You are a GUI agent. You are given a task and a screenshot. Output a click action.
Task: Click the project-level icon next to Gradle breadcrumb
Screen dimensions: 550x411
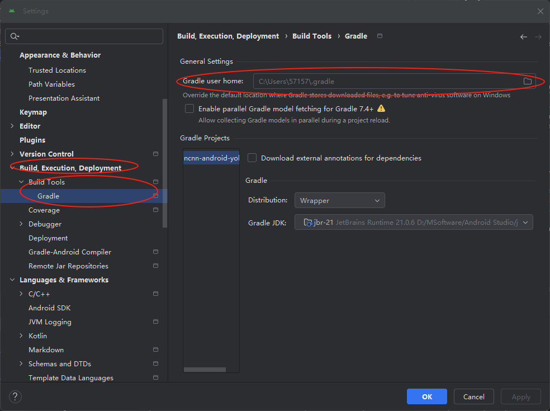(380, 36)
